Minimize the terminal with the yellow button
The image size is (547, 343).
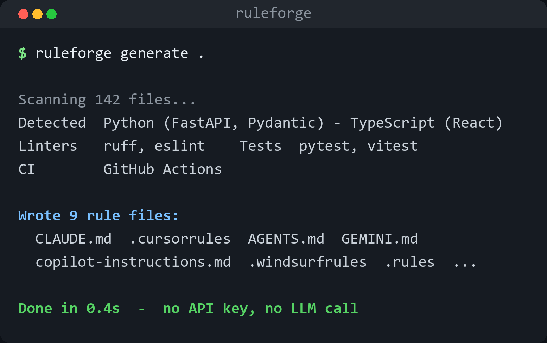coord(37,14)
